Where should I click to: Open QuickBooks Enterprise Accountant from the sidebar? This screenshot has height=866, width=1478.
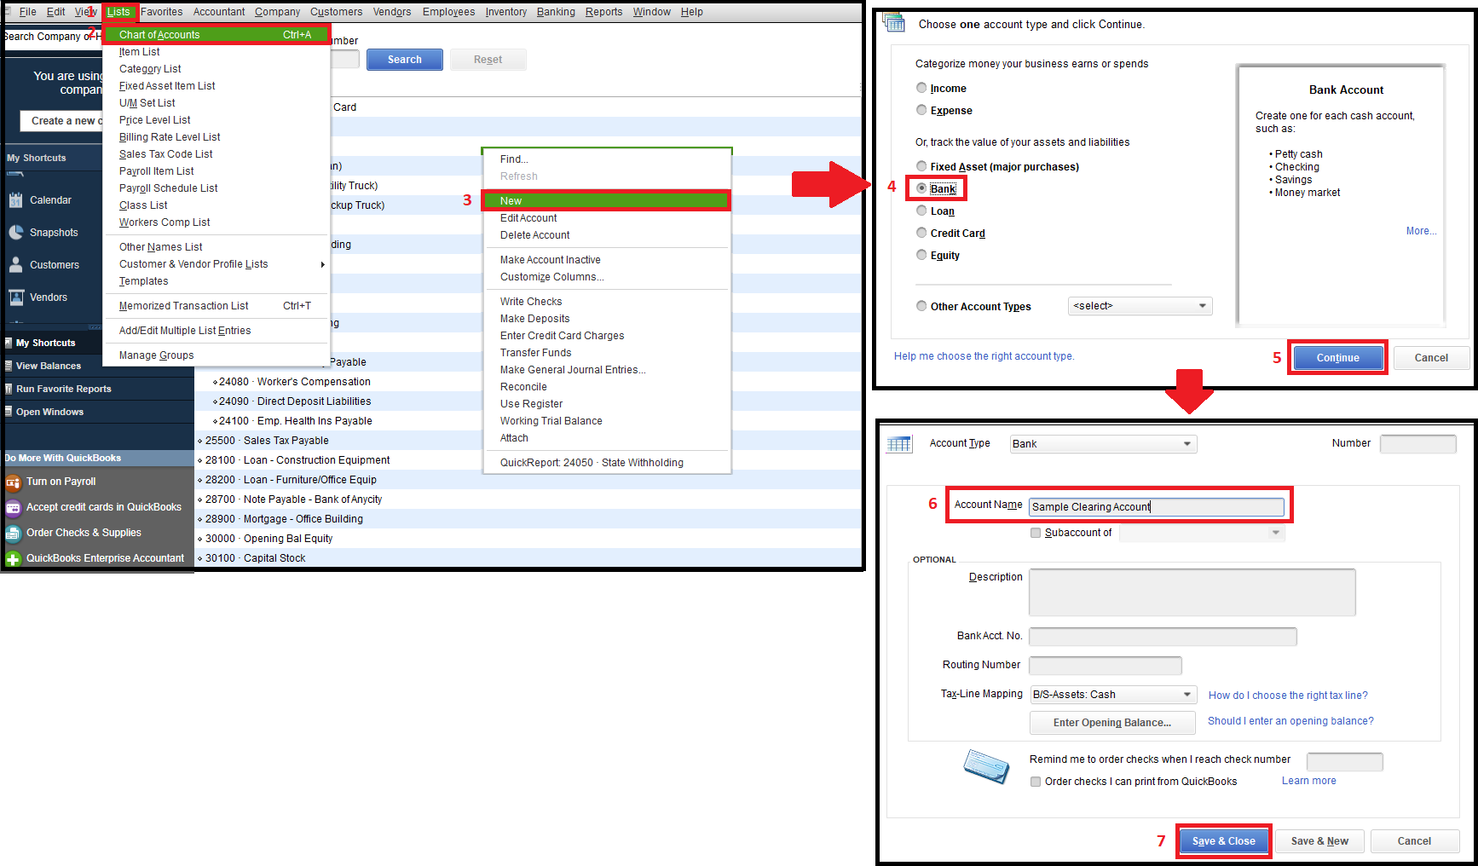click(x=14, y=557)
